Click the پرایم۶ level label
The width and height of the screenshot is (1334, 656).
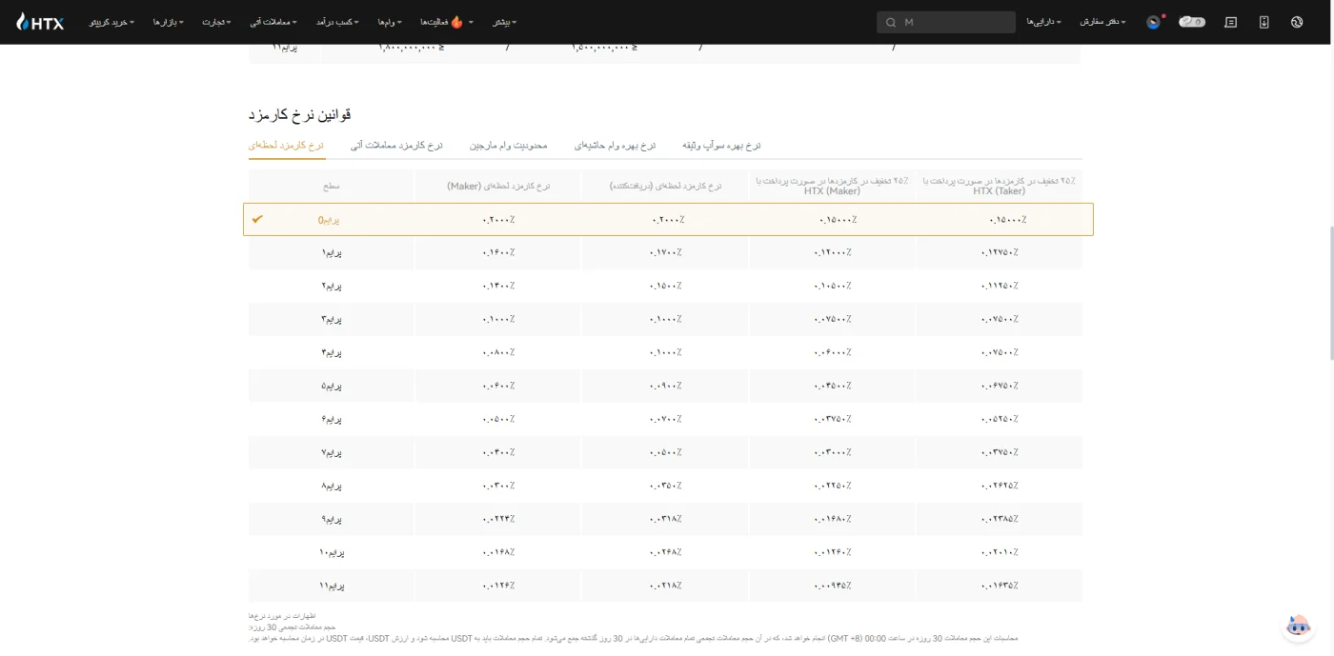(x=331, y=419)
